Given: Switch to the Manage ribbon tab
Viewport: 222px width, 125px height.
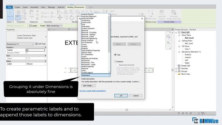Looking at the screenshot, I should pyautogui.click(x=51, y=7).
